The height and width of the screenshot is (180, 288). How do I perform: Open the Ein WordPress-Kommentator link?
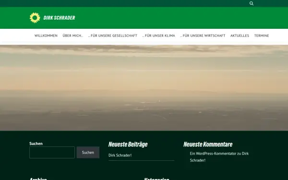click(x=213, y=154)
